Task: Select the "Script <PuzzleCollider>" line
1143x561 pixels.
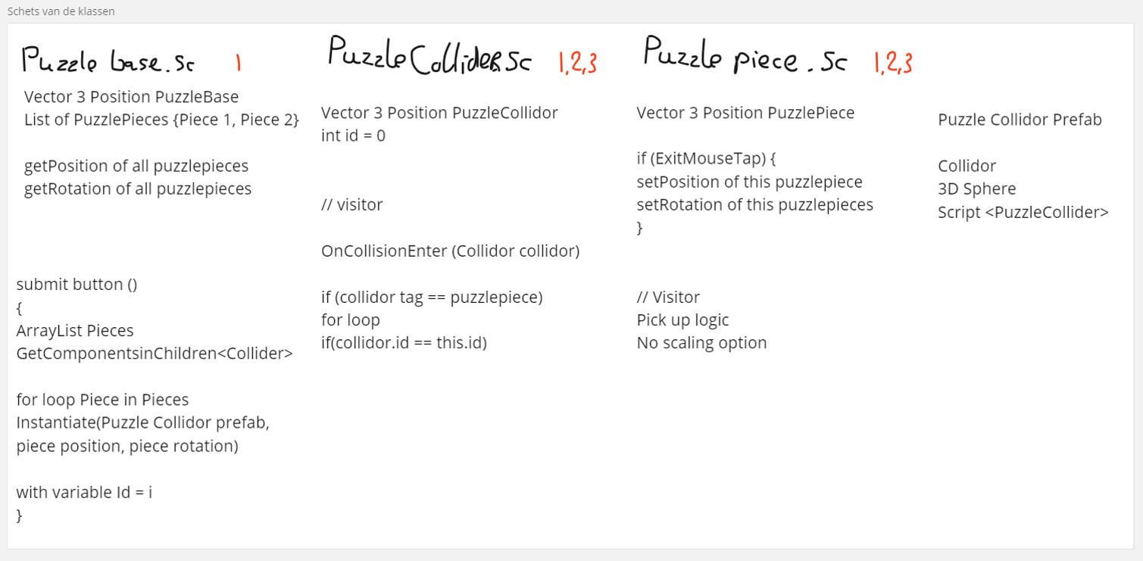Action: click(1023, 213)
